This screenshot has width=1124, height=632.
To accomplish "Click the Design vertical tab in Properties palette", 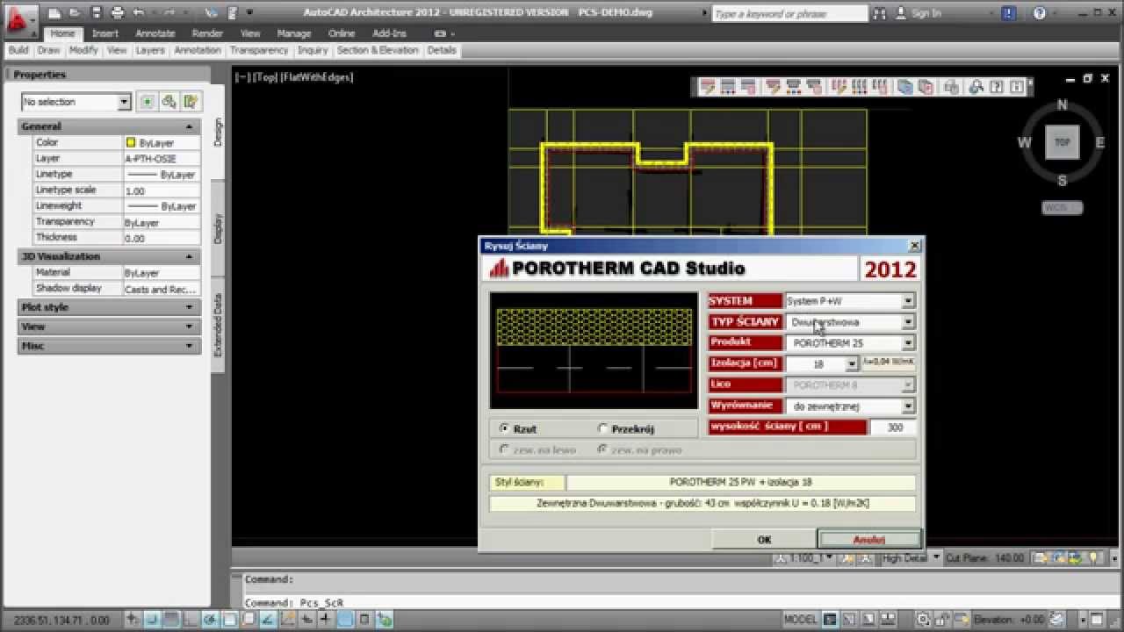I will (219, 133).
